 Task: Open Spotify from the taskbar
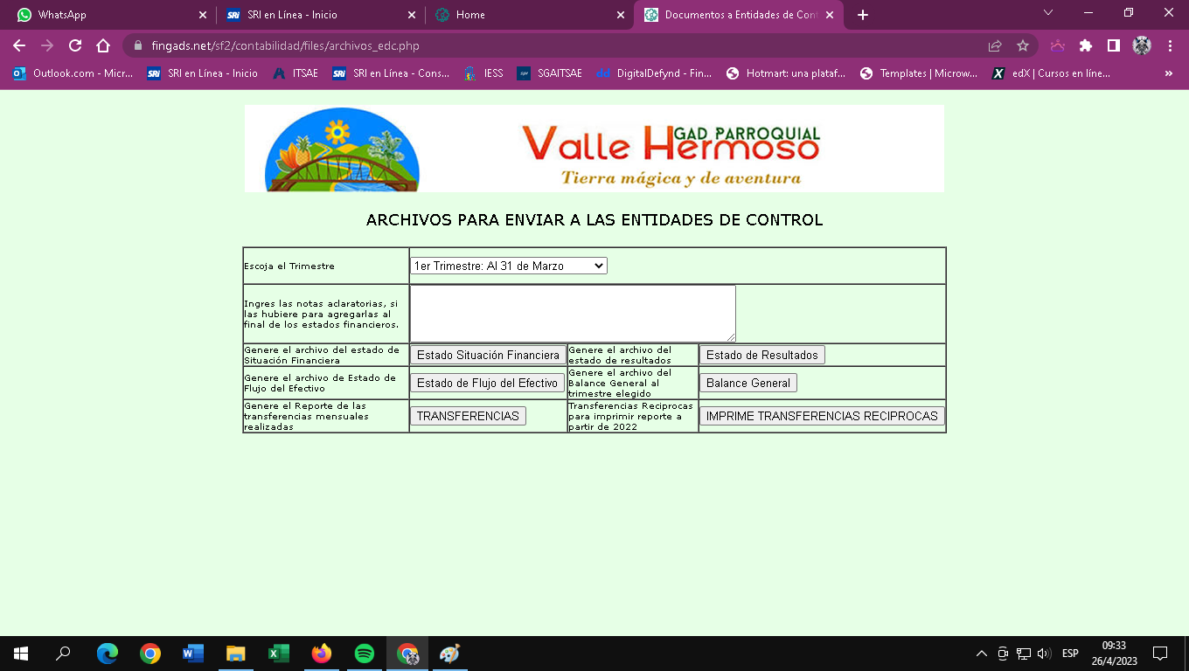[365, 654]
